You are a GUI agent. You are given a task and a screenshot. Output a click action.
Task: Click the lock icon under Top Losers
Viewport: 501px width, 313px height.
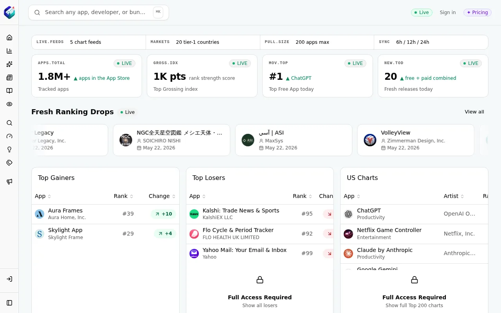[x=260, y=280]
